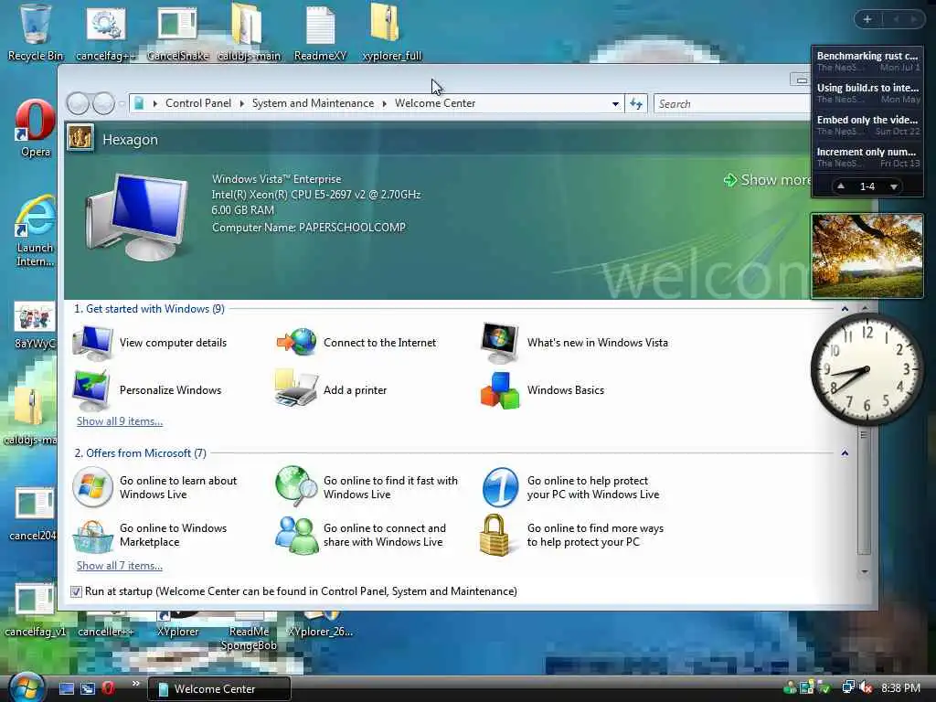Click the sidebar add gadget plus button
Viewport: 936px width, 702px height.
[x=867, y=20]
